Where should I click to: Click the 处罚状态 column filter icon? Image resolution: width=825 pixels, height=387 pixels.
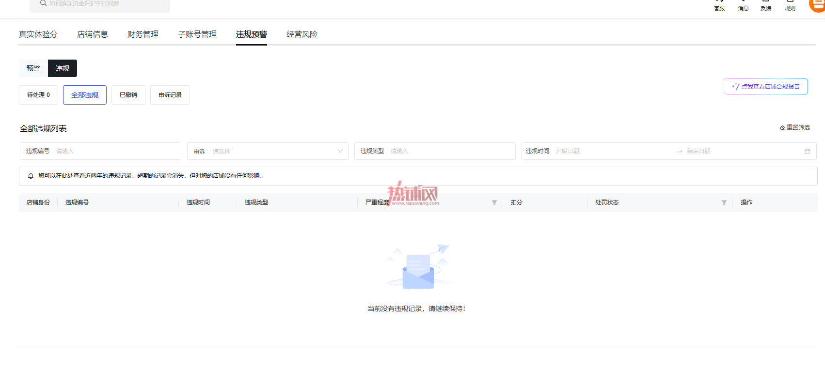(724, 202)
